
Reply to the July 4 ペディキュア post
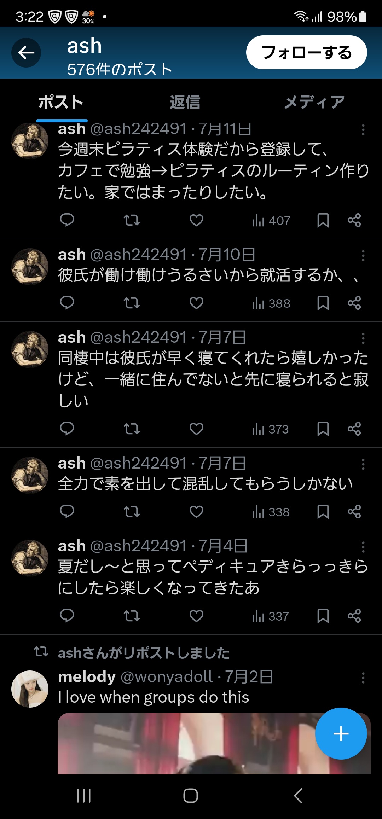(x=67, y=616)
